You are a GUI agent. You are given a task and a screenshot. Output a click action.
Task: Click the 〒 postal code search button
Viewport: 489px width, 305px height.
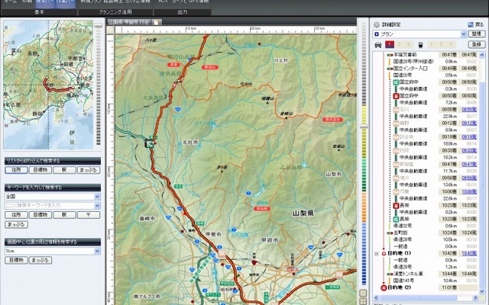pyautogui.click(x=89, y=215)
